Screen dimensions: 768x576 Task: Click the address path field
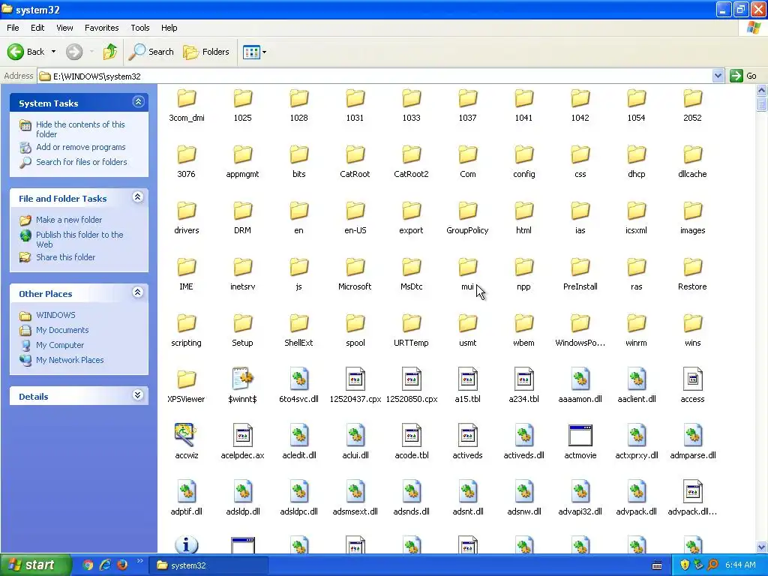coord(375,76)
